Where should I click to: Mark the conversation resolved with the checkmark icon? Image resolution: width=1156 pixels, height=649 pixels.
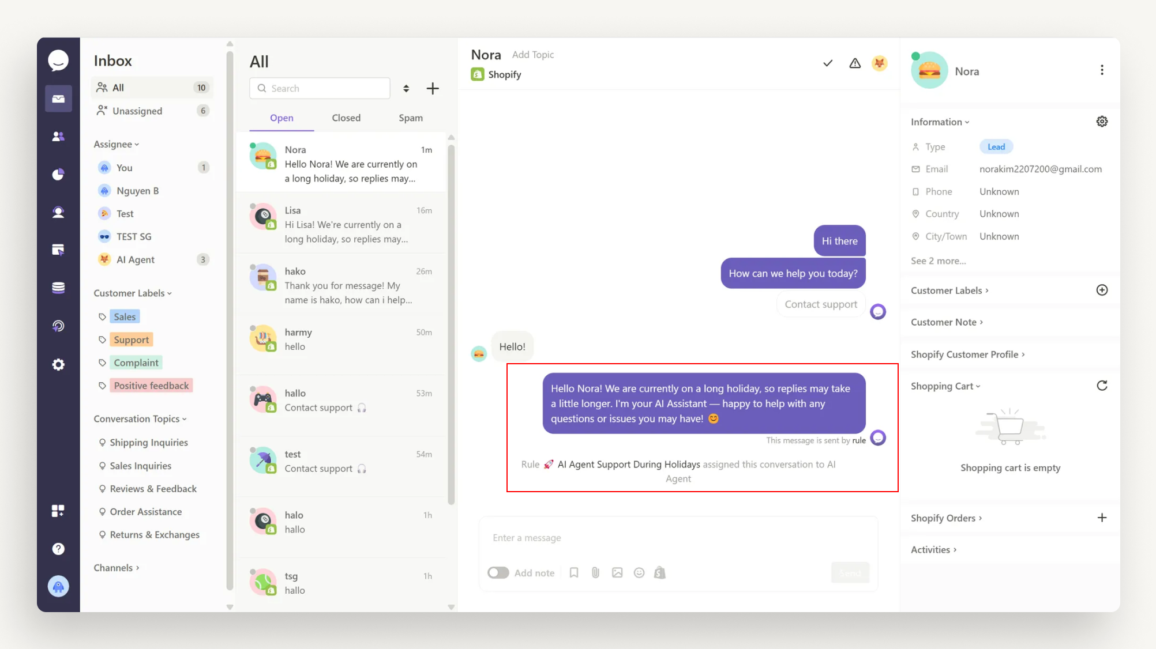pyautogui.click(x=827, y=63)
